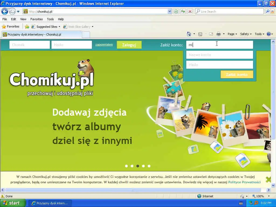Expand the Print options dropdown arrow
Image resolution: width=276 pixels, height=207 pixels.
(224, 34)
